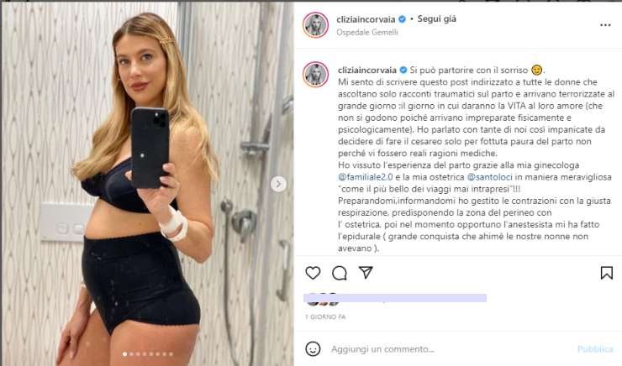Open the cliziaincorvaia username in the header
The image size is (622, 366).
pyautogui.click(x=366, y=19)
